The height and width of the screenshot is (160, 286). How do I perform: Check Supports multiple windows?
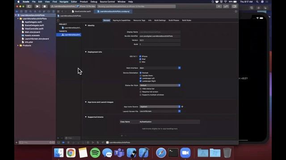pos(140,95)
